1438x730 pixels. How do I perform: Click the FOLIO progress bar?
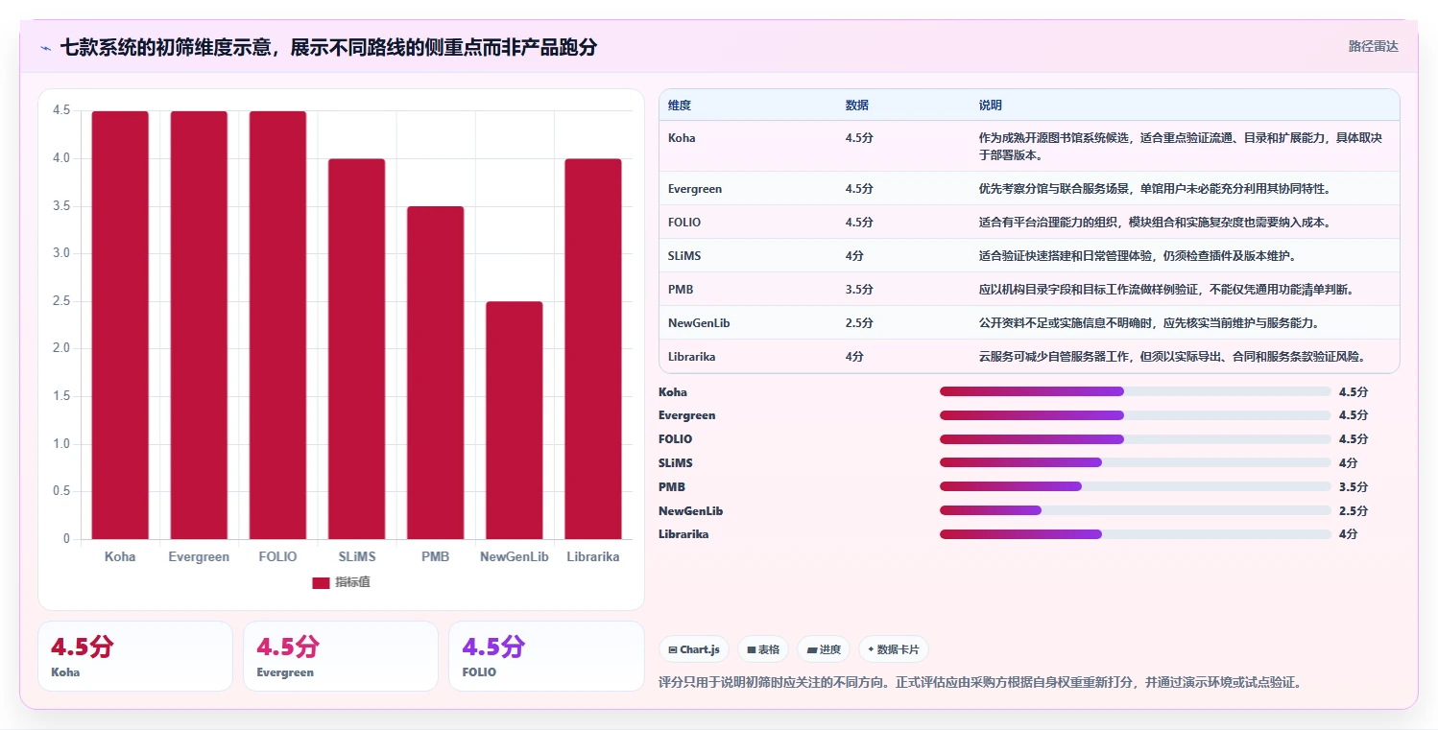pos(1136,439)
